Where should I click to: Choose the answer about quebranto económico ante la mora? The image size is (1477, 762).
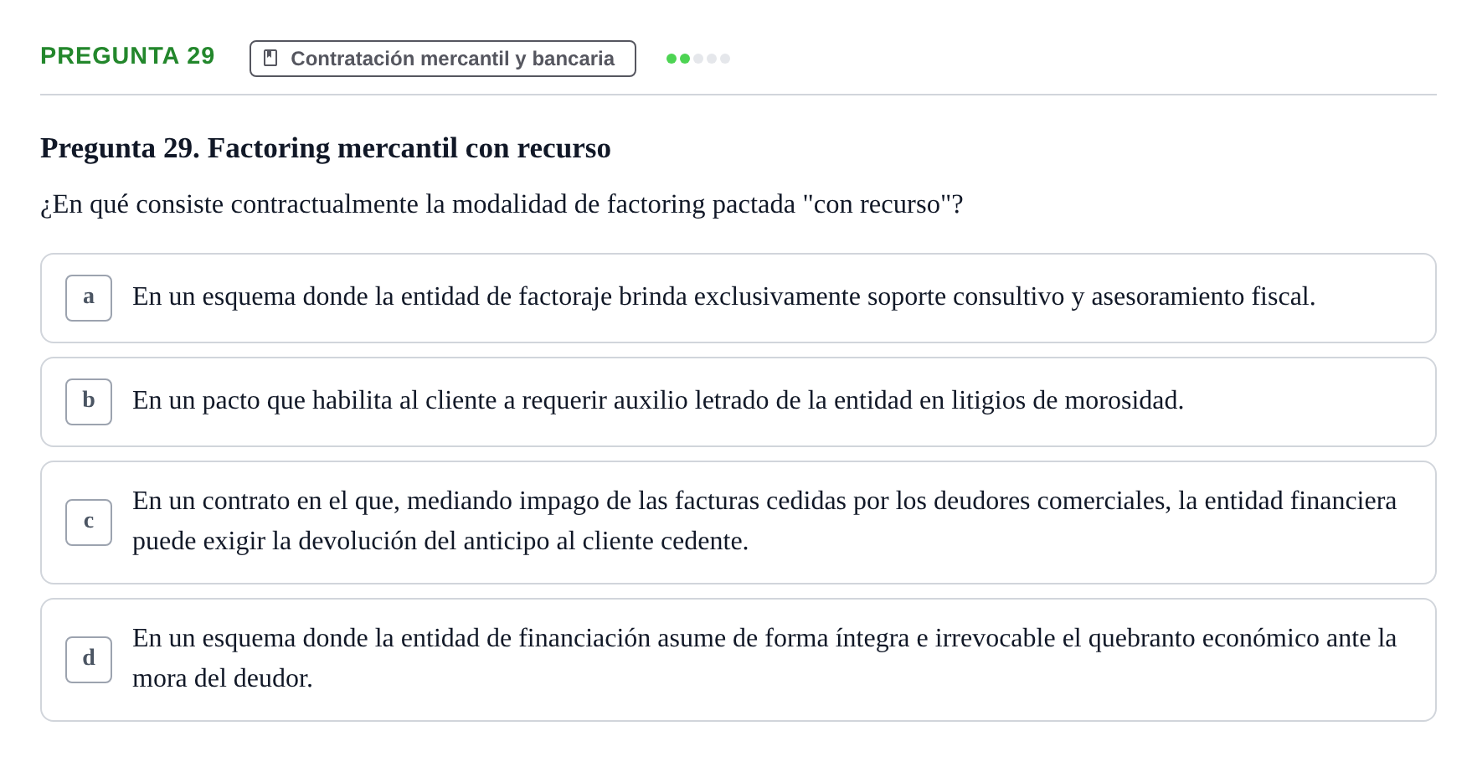[x=738, y=660]
